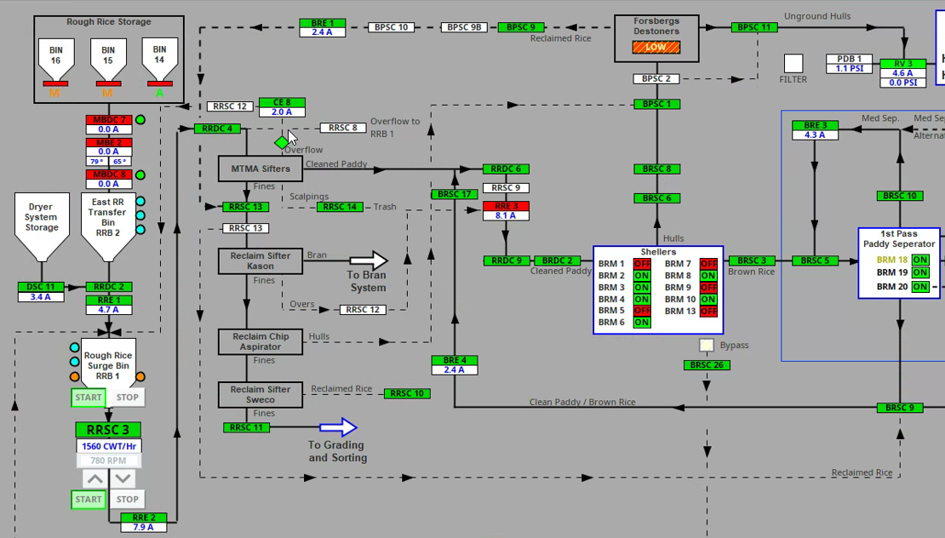
Task: Click the 780 RPM speed field
Action: (109, 461)
